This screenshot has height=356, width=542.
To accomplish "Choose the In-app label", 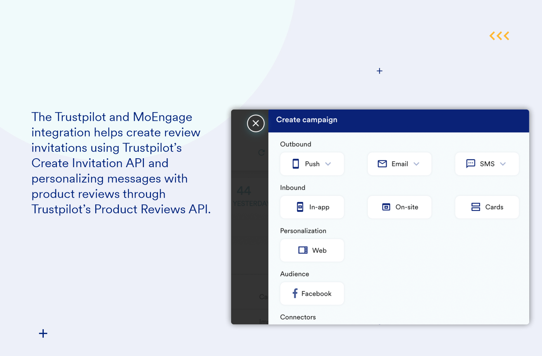I will 319,207.
